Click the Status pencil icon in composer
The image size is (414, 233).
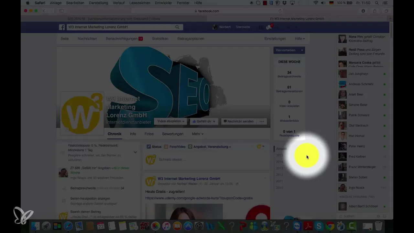tap(149, 147)
